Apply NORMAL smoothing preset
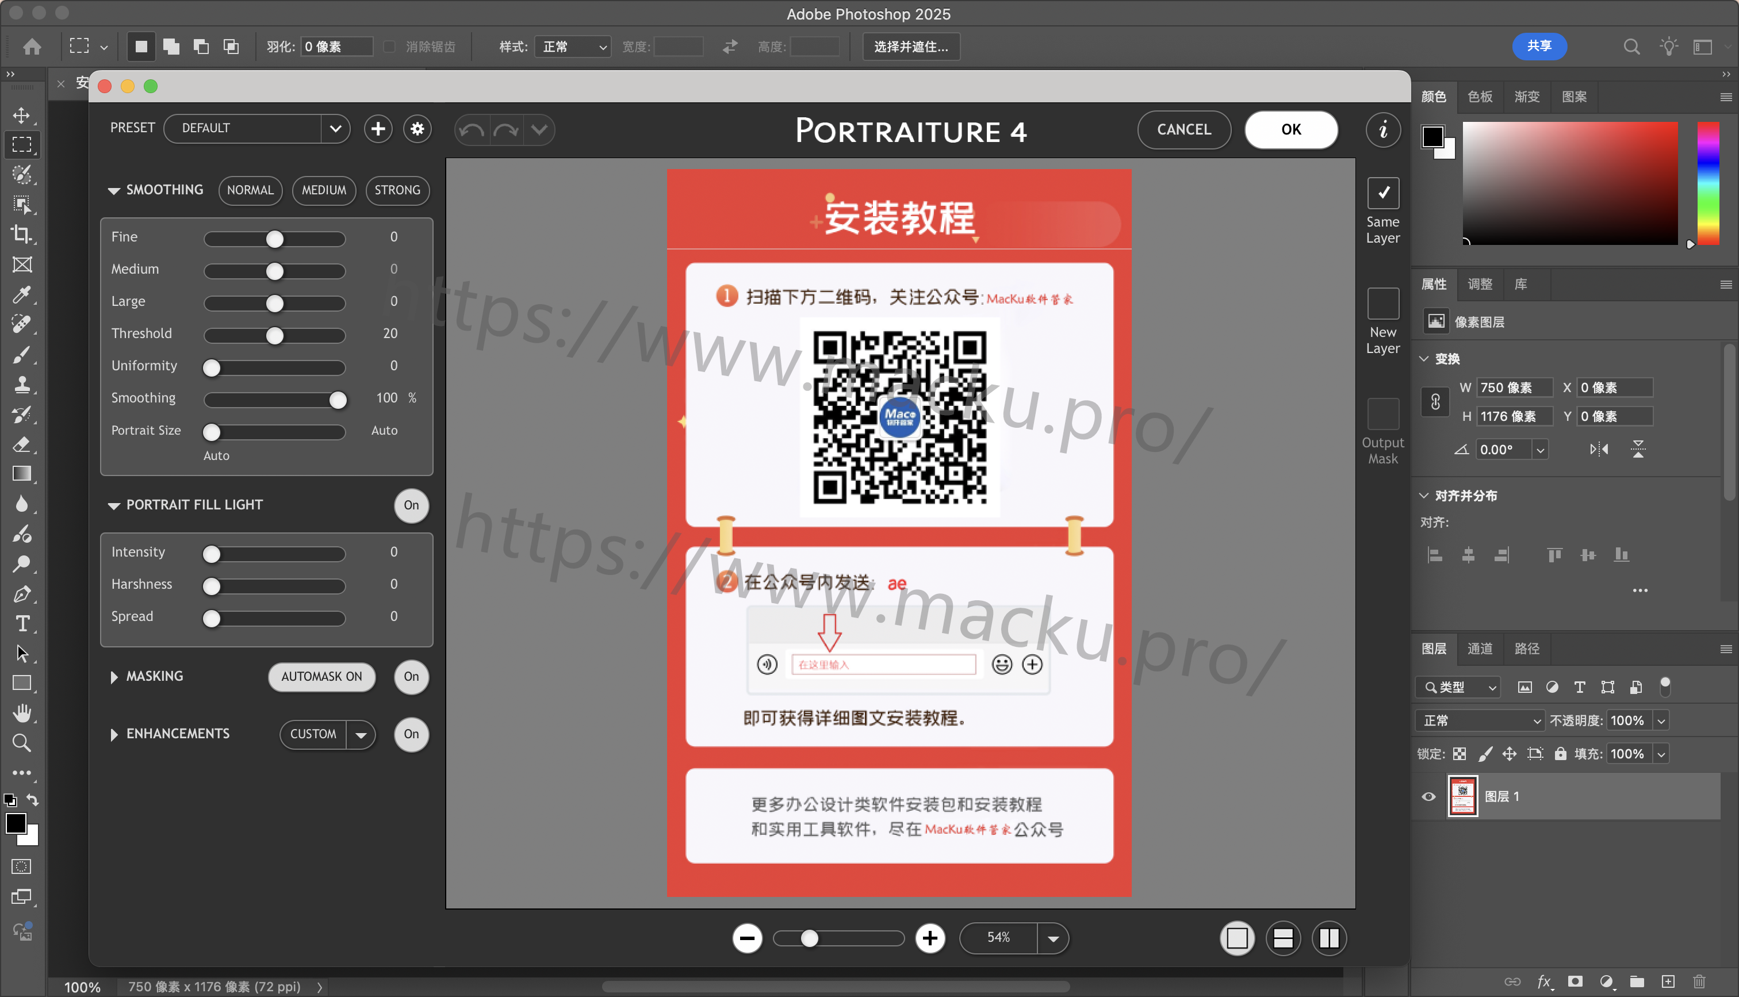1739x997 pixels. [x=250, y=190]
